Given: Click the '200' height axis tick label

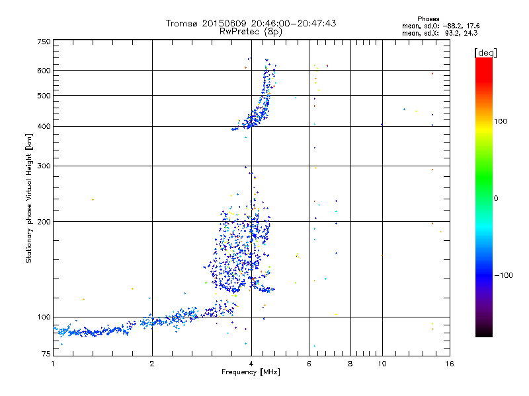Looking at the screenshot, I should pyautogui.click(x=44, y=222).
